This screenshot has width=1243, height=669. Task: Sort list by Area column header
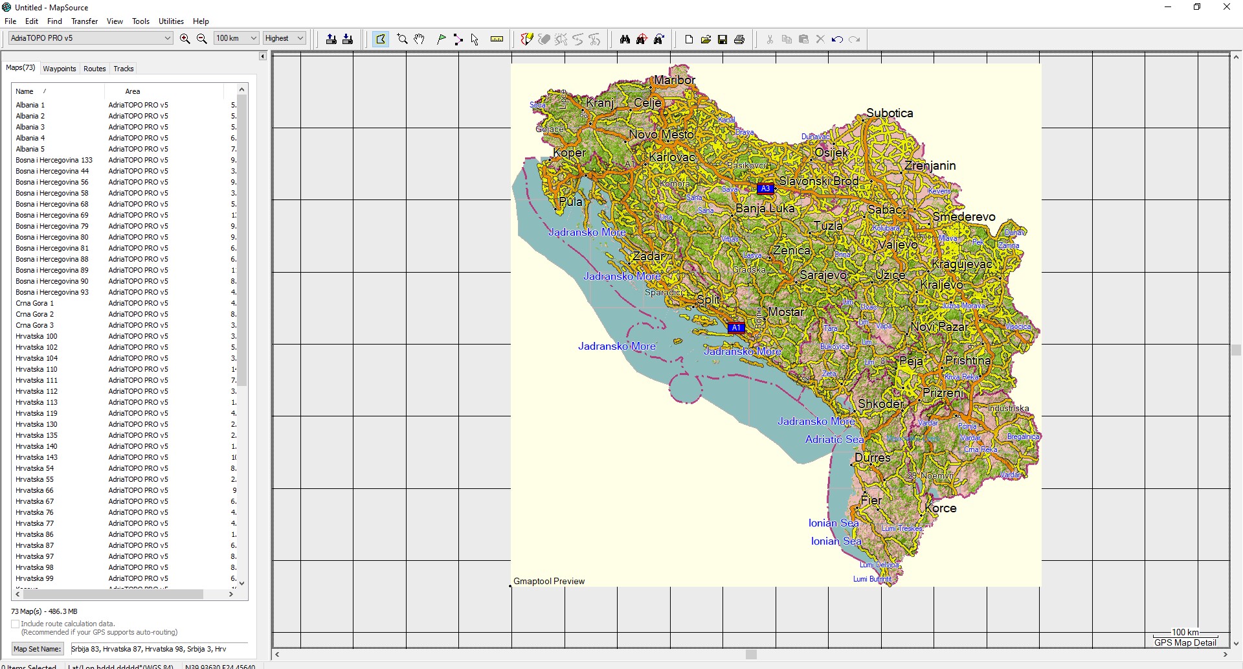tap(164, 91)
